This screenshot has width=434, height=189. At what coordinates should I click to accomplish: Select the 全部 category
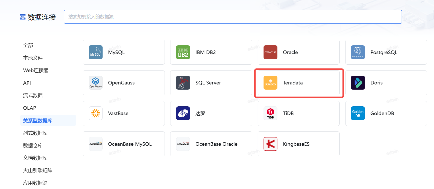click(x=28, y=45)
